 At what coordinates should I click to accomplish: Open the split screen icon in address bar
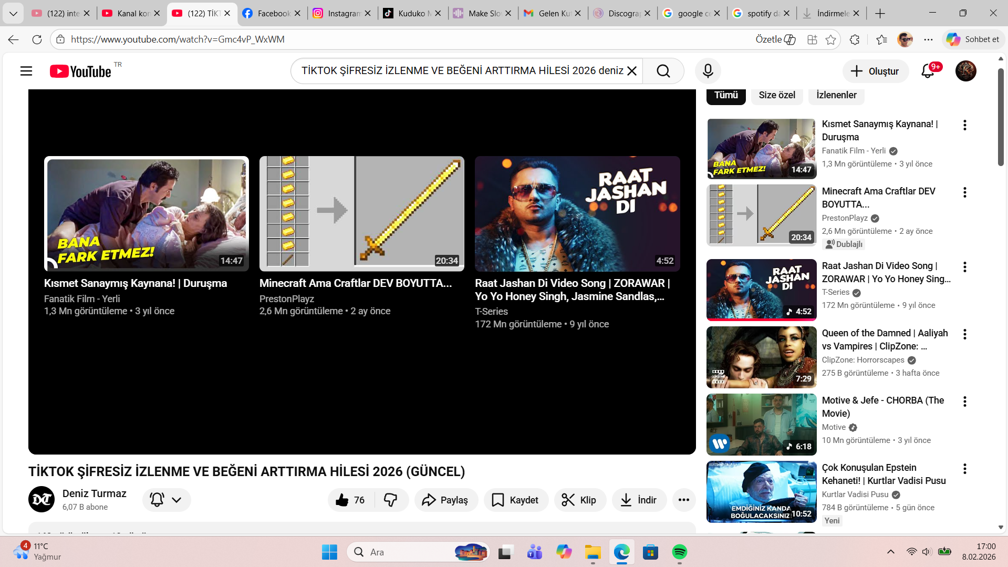click(x=812, y=39)
